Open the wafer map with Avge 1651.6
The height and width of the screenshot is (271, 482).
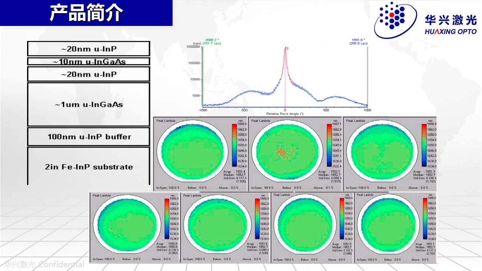coord(225,227)
